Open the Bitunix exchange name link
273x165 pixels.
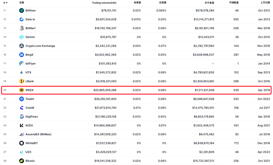click(30, 161)
